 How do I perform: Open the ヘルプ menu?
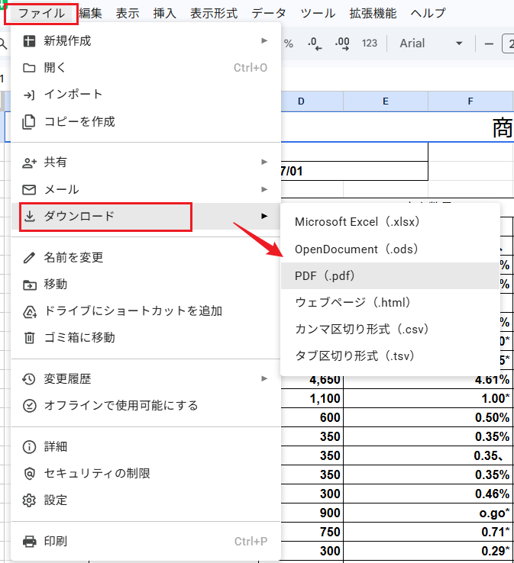(428, 14)
